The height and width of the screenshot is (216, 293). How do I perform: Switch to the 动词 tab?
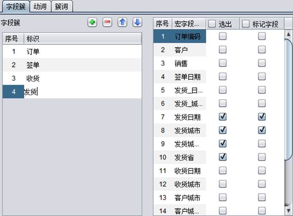[40, 6]
